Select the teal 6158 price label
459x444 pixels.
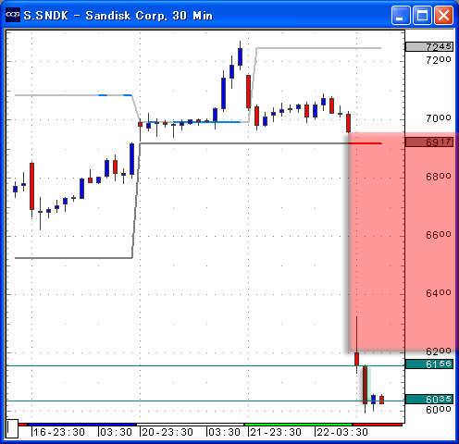(429, 364)
